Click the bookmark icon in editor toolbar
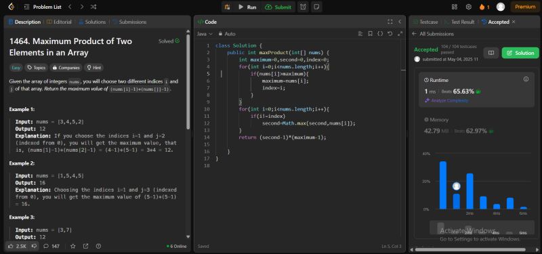The image size is (542, 254). point(370,33)
